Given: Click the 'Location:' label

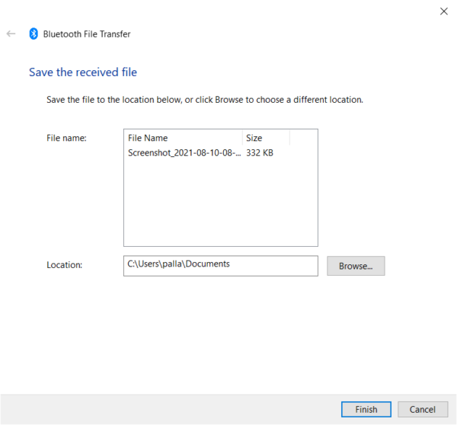Looking at the screenshot, I should point(65,265).
